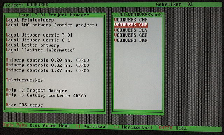Choose Naar DOS terug to exit

tap(24, 105)
